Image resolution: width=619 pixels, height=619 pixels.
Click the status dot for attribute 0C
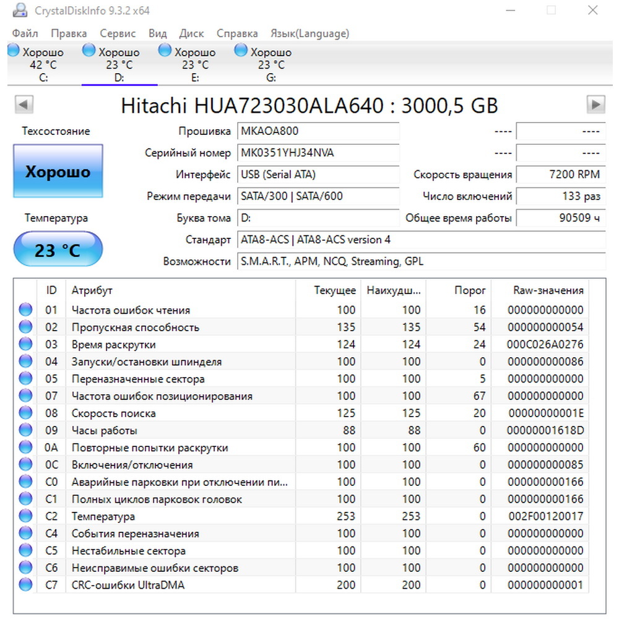pyautogui.click(x=25, y=464)
